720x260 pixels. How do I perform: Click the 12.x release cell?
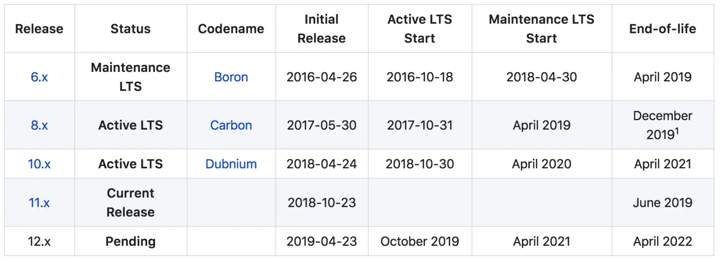pyautogui.click(x=39, y=241)
